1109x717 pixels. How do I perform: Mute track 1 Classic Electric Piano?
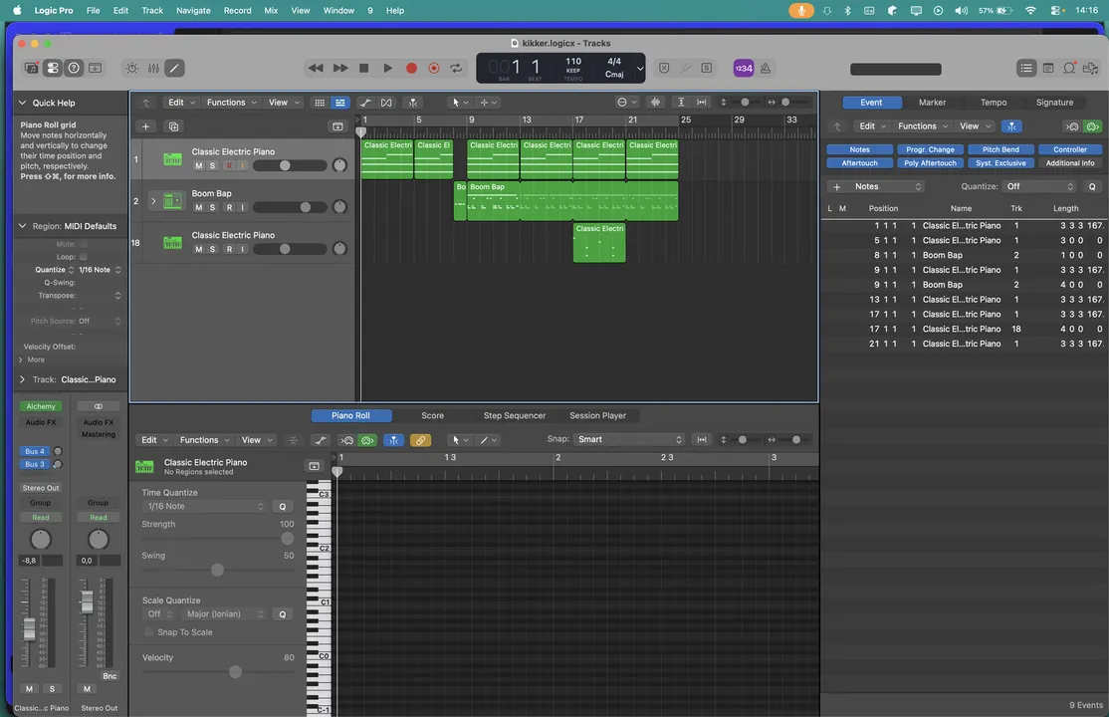point(199,165)
